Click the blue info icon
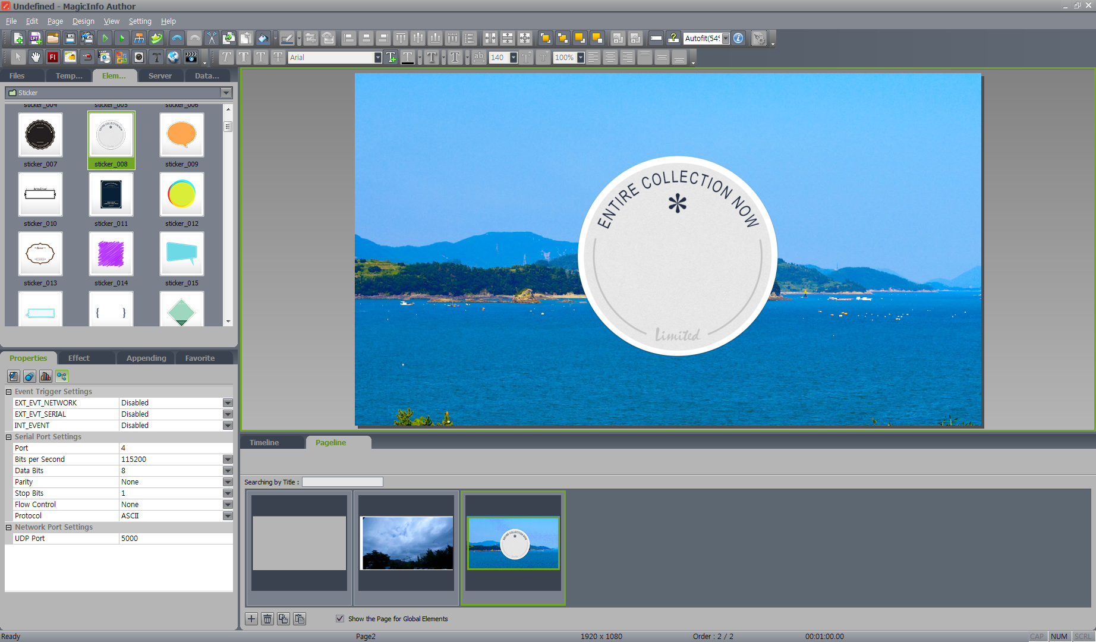 738,39
